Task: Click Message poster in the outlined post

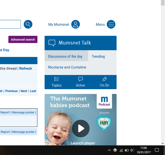Action: pyautogui.click(x=23, y=112)
